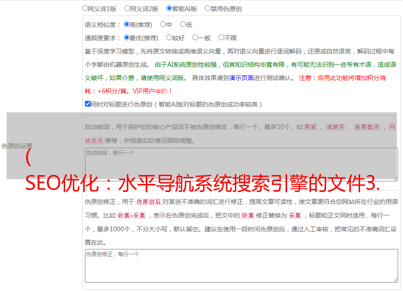Click the red VIP用户半价 notice text

pyautogui.click(x=153, y=91)
